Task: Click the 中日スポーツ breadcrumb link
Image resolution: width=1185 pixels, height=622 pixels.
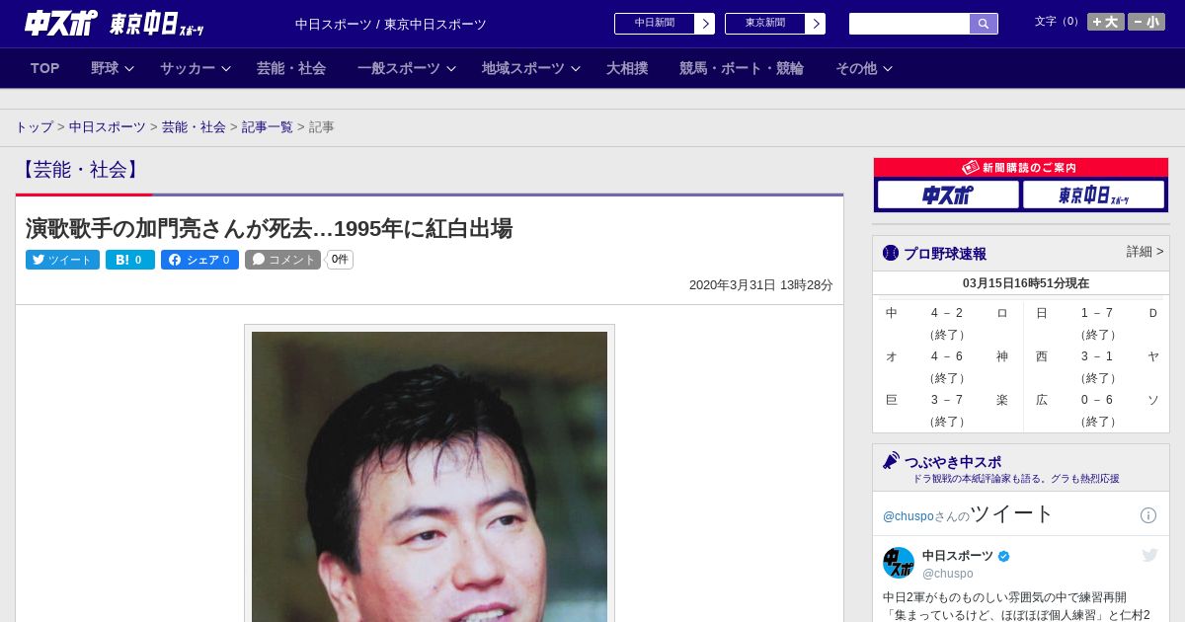Action: [108, 127]
